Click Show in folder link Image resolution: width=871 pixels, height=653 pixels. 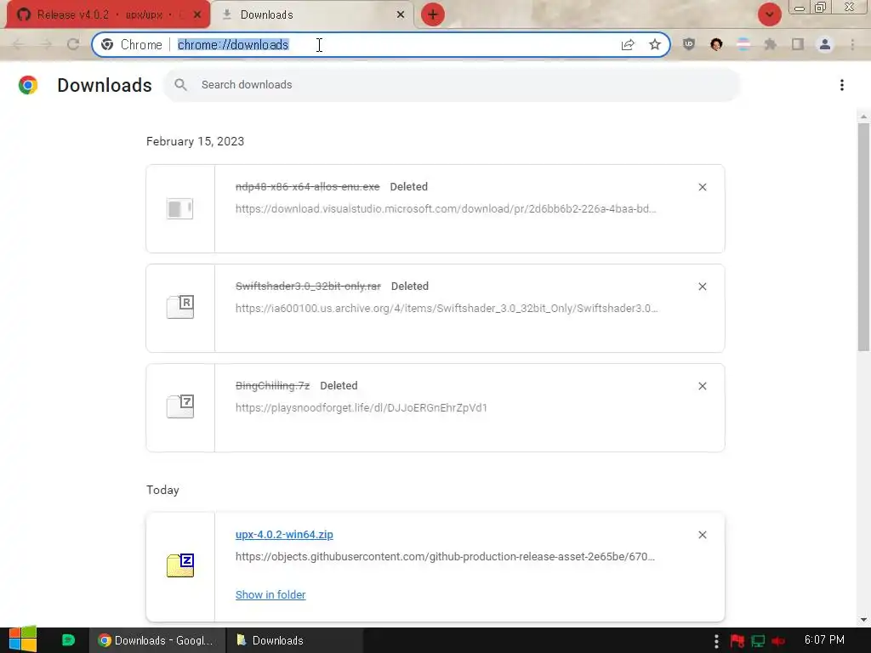tap(270, 594)
